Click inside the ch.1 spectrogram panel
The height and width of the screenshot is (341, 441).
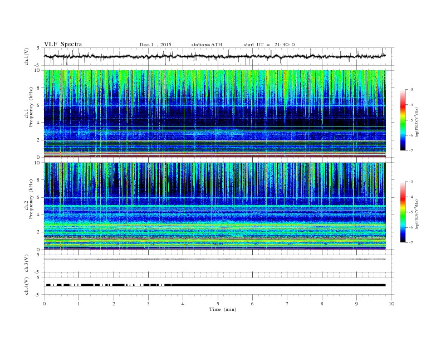click(214, 114)
